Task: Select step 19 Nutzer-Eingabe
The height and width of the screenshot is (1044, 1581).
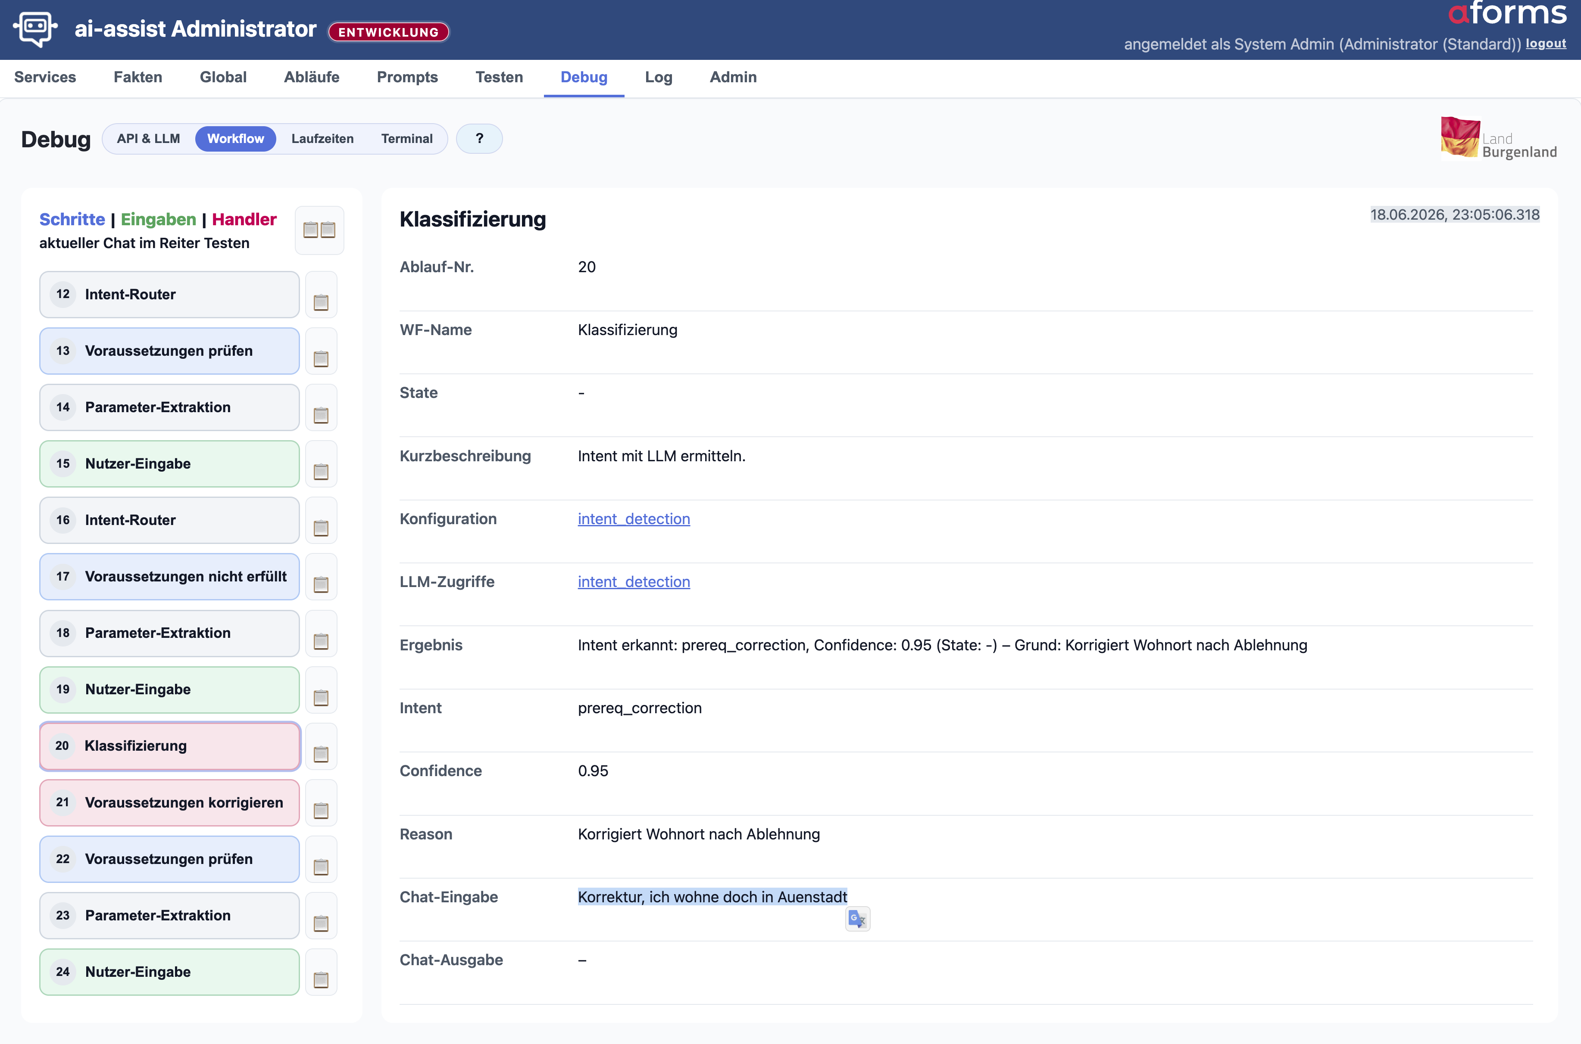Action: [x=169, y=690]
